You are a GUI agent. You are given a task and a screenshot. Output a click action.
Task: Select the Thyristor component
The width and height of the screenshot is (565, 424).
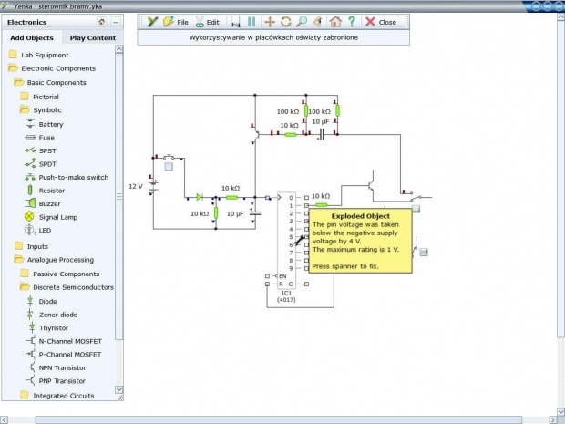(x=46, y=327)
